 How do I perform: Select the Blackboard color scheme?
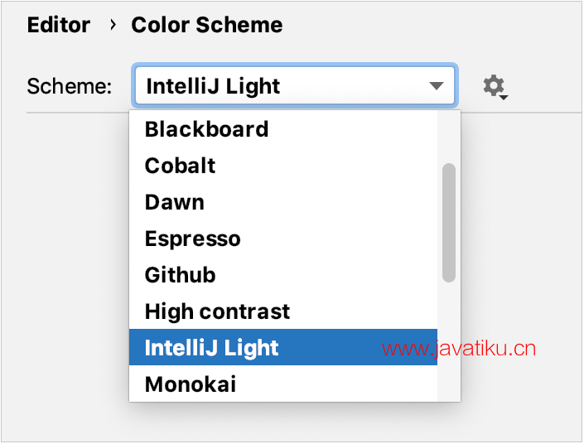click(206, 129)
